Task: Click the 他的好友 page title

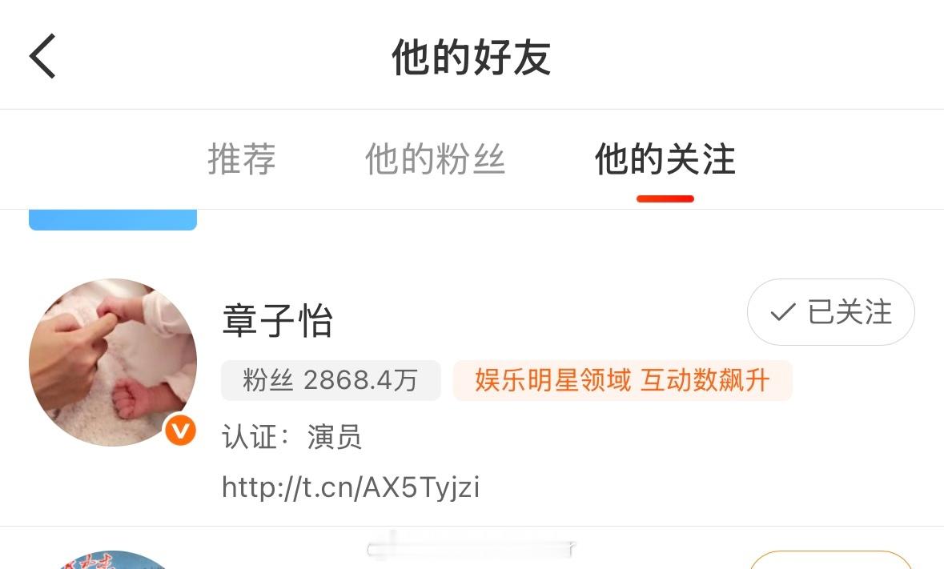Action: click(x=472, y=57)
